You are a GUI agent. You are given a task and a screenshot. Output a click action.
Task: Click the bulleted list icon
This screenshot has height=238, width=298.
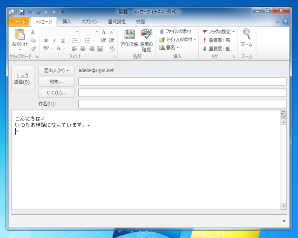75,41
